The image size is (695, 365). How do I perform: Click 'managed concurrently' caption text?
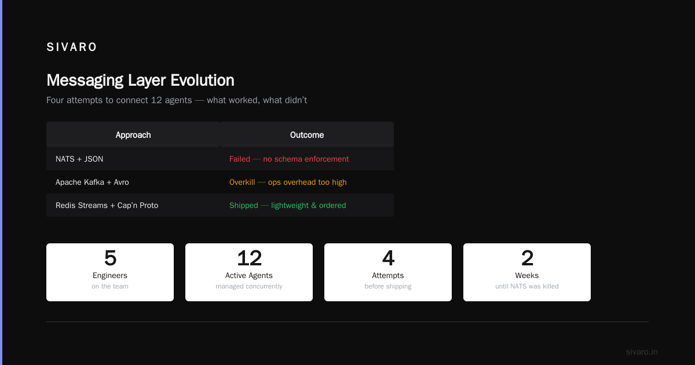249,286
